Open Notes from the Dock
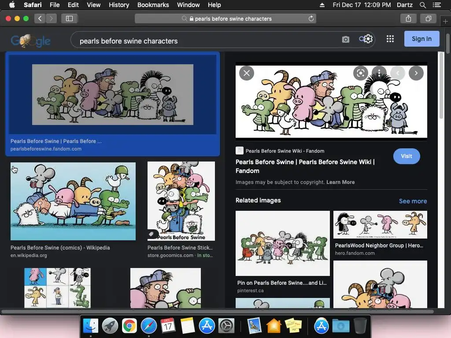451x338 pixels. 188,326
